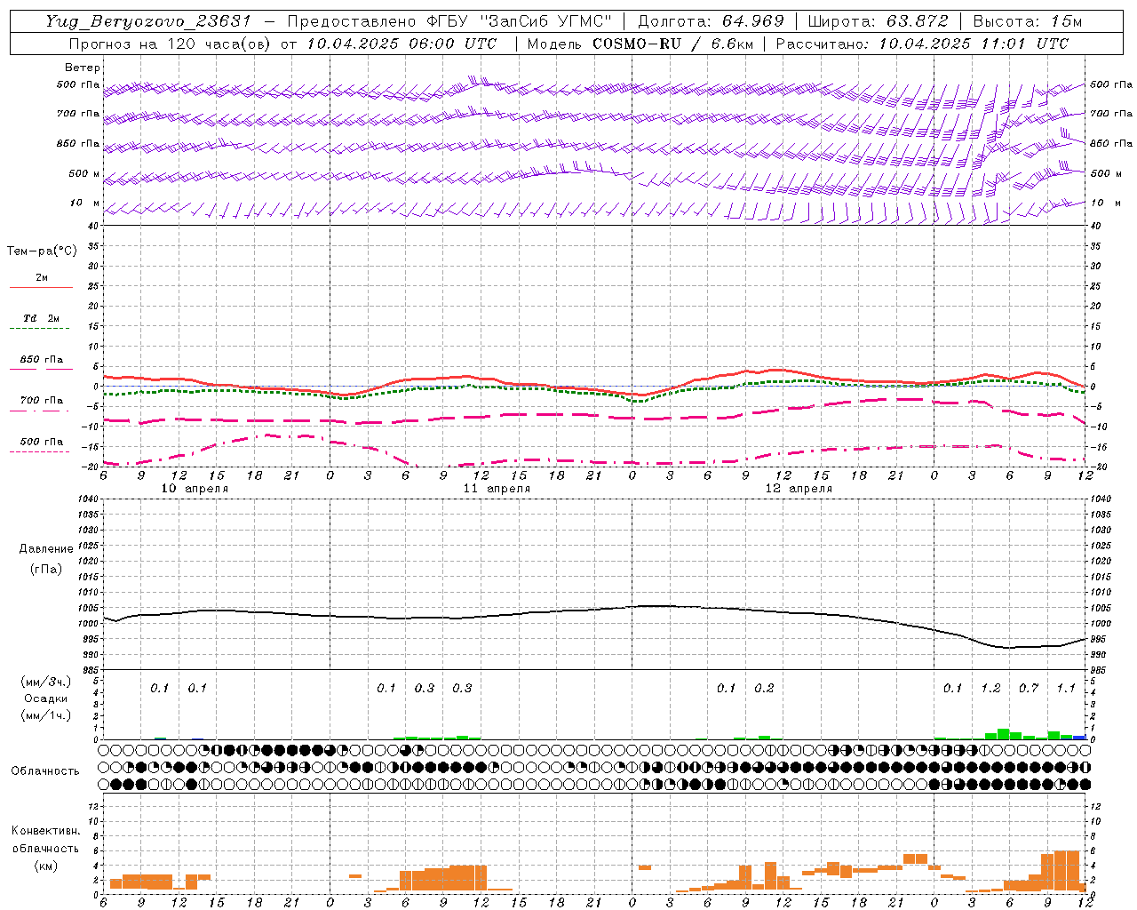Image resolution: width=1137 pixels, height=910 pixels.
Task: Click the Рассчитано: 10.04.2025 11:01 UTC text
Action: point(922,44)
